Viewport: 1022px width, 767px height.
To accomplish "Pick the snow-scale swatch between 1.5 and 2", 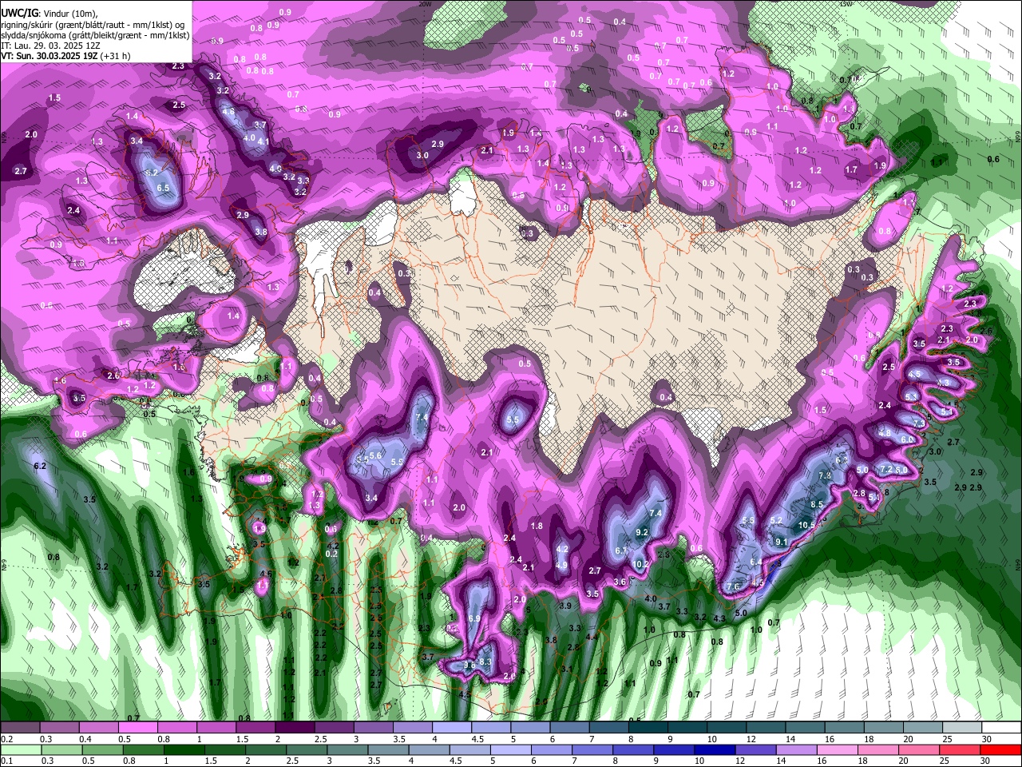I will 255,727.
